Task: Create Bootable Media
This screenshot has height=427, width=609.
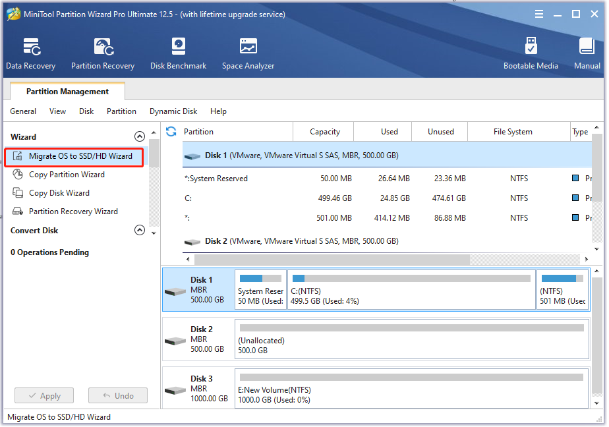Action: click(x=531, y=53)
